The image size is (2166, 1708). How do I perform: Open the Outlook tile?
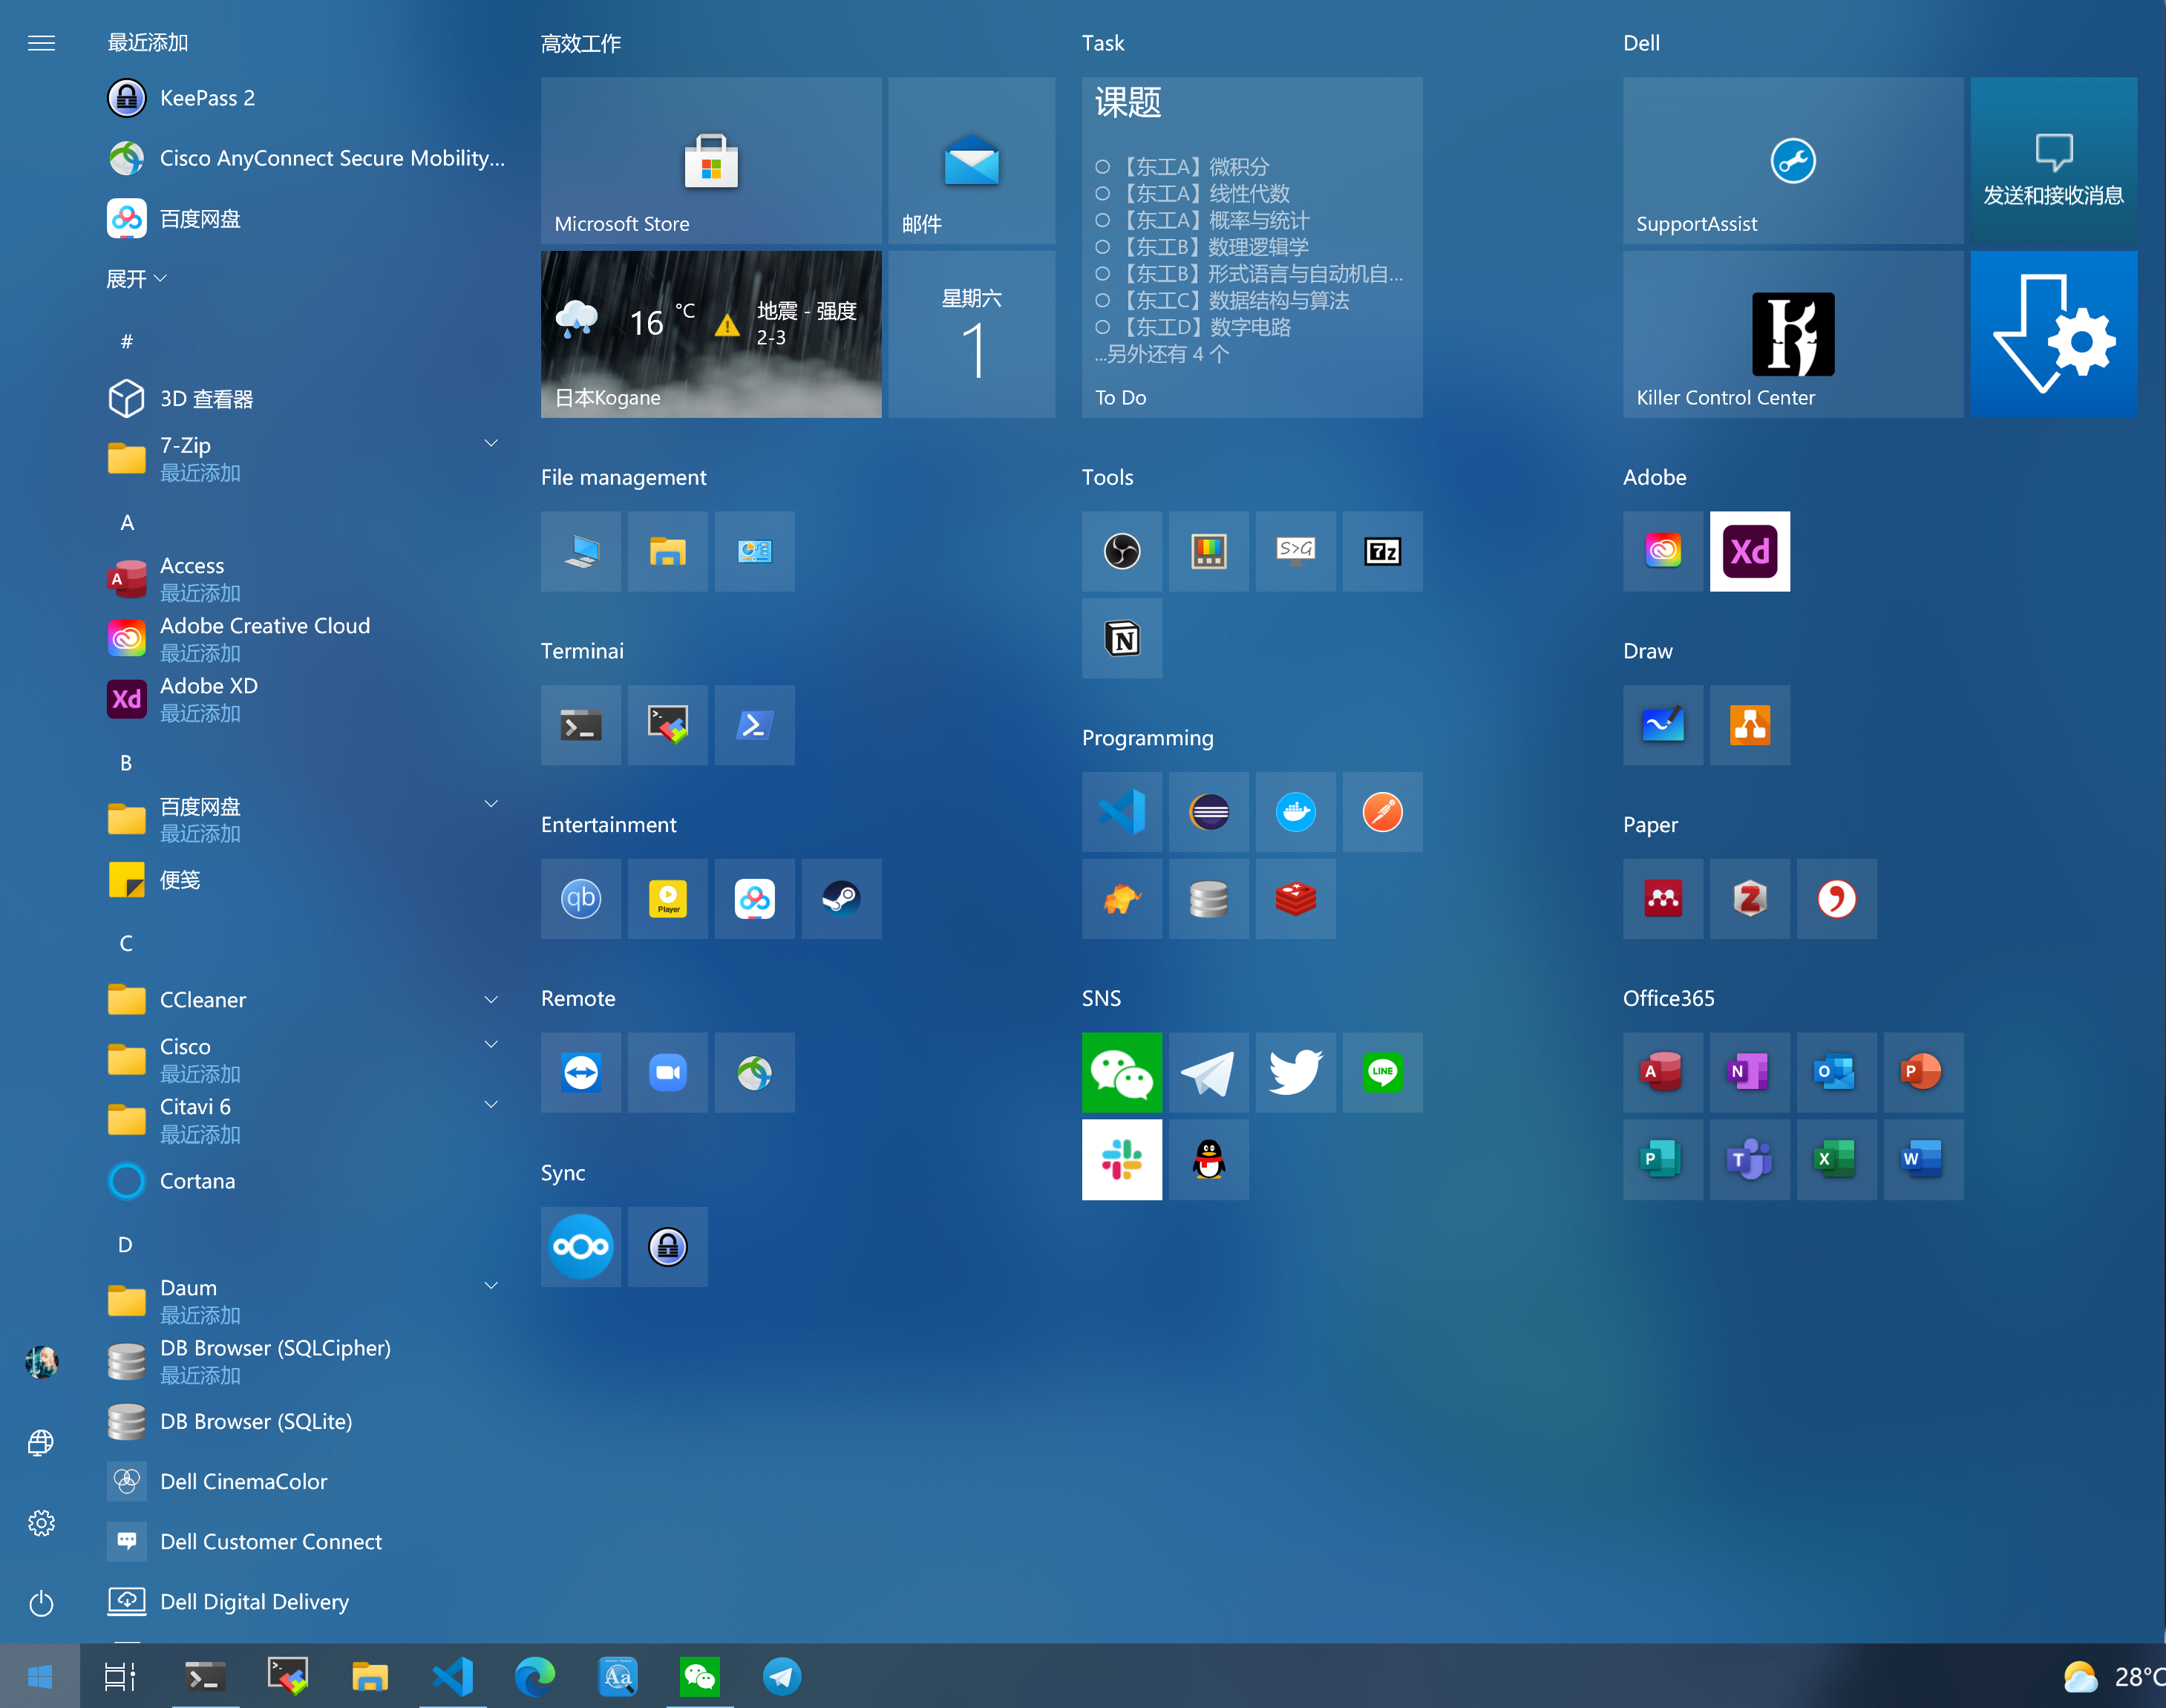(x=1836, y=1073)
